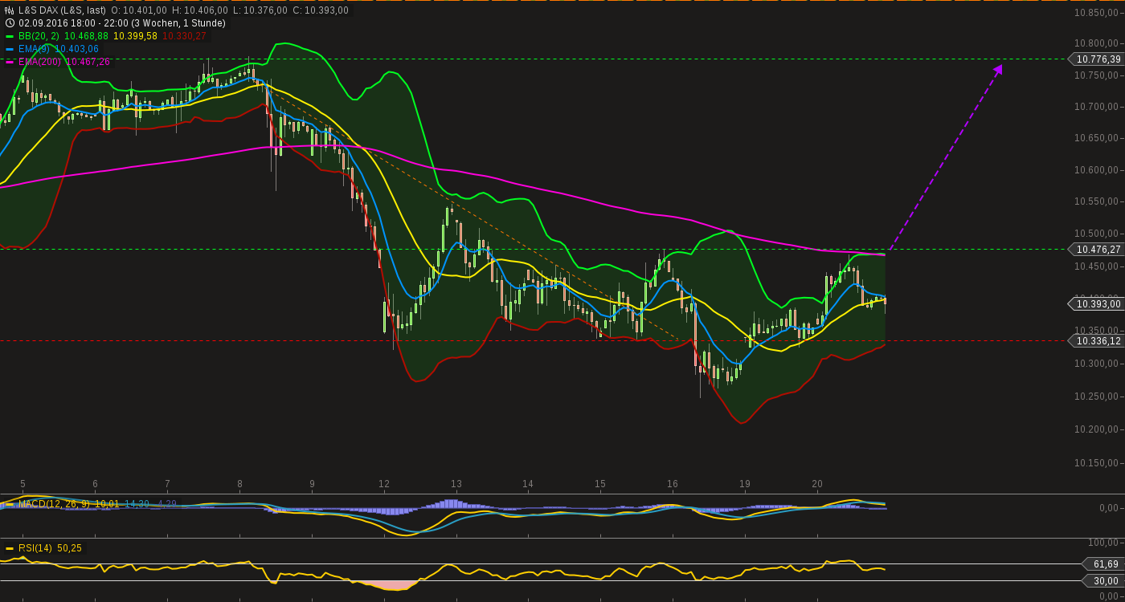Image resolution: width=1125 pixels, height=602 pixels.
Task: Click the 10.476,27 price level tag
Action: point(1097,250)
